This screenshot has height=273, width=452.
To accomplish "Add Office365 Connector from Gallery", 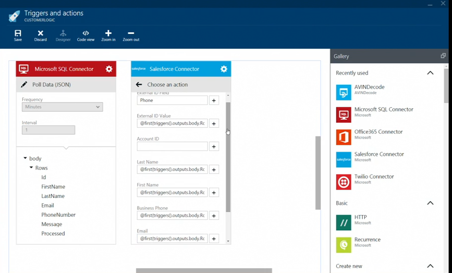I will [x=344, y=136].
